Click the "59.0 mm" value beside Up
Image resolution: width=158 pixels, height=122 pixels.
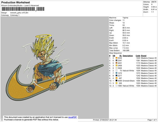pos(126,33)
